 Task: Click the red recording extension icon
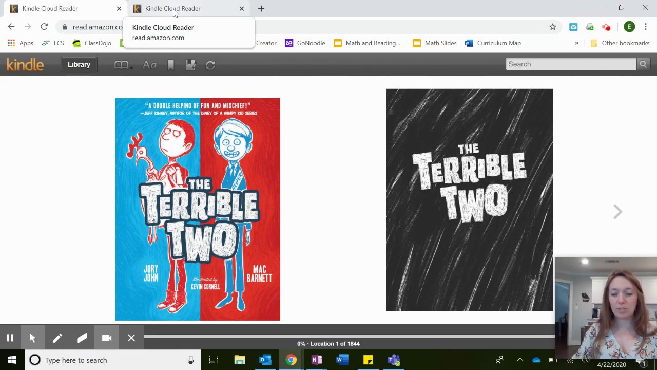606,27
